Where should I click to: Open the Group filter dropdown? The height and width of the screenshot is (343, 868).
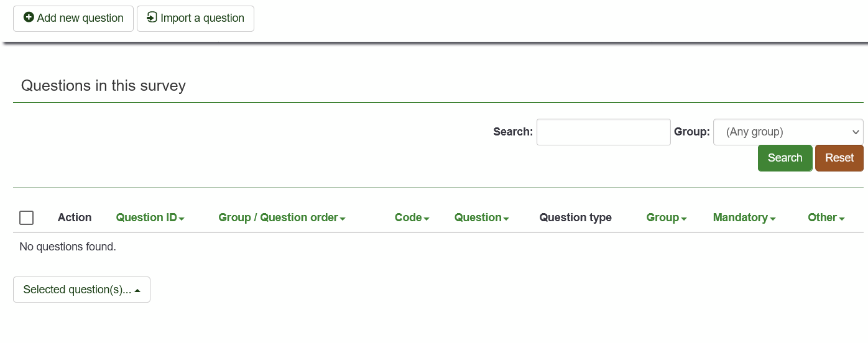[788, 132]
